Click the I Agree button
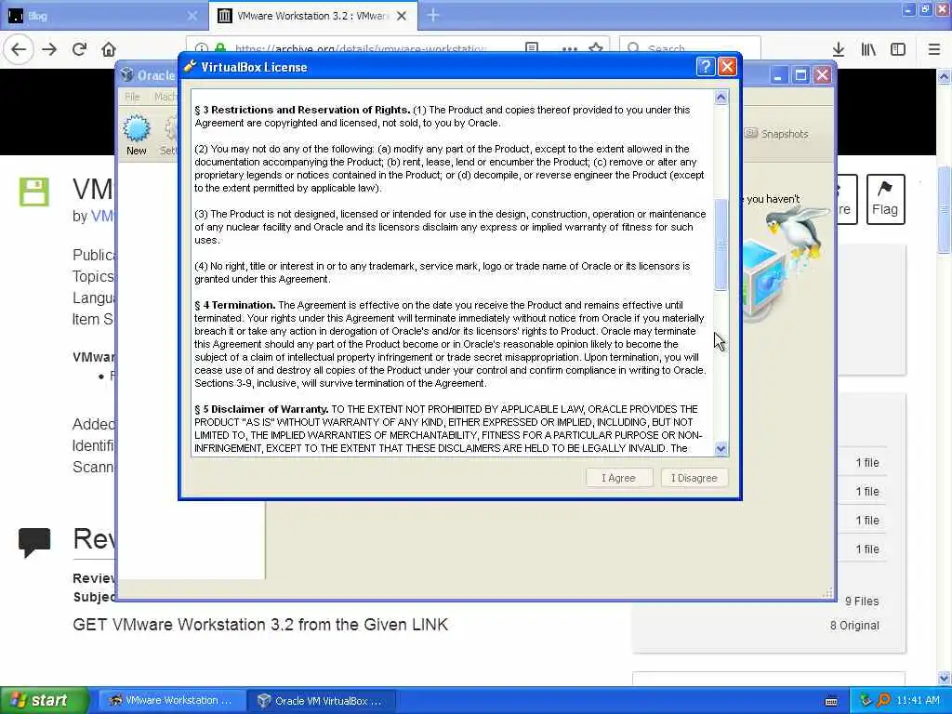 coord(618,478)
